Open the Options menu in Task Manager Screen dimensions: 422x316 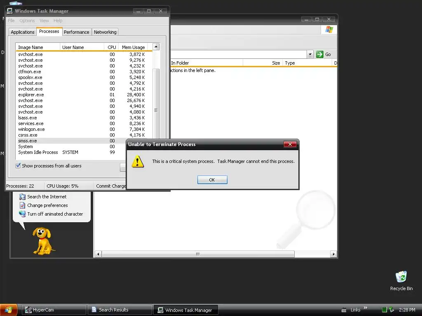point(27,21)
